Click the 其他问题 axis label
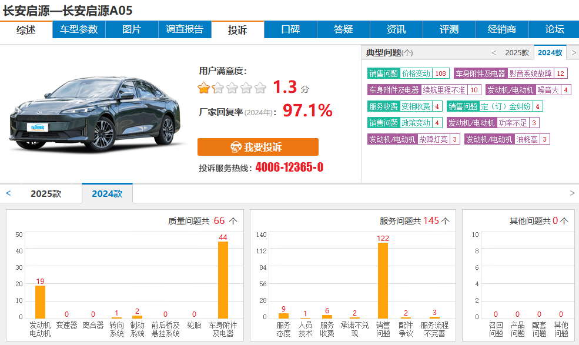The image size is (579, 345). point(561,329)
